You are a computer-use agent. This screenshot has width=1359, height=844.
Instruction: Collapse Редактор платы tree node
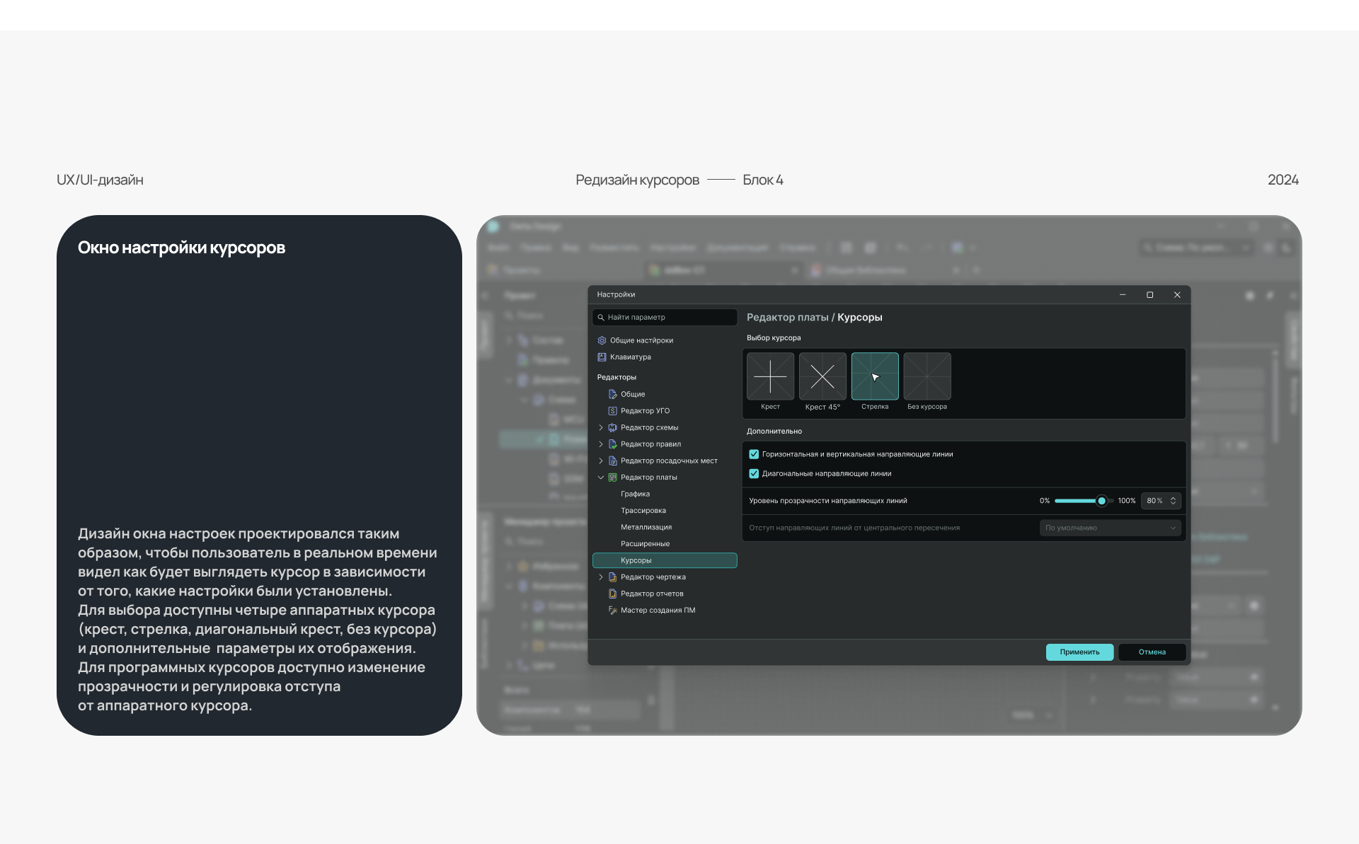click(x=601, y=478)
